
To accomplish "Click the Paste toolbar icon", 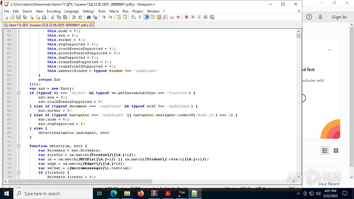I will click(x=65, y=17).
